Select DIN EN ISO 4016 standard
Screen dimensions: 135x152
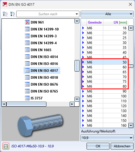pos(44,64)
